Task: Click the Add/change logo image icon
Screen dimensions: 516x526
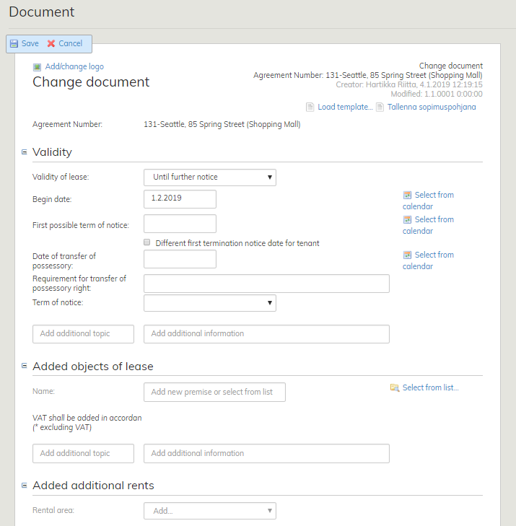Action: [37, 67]
